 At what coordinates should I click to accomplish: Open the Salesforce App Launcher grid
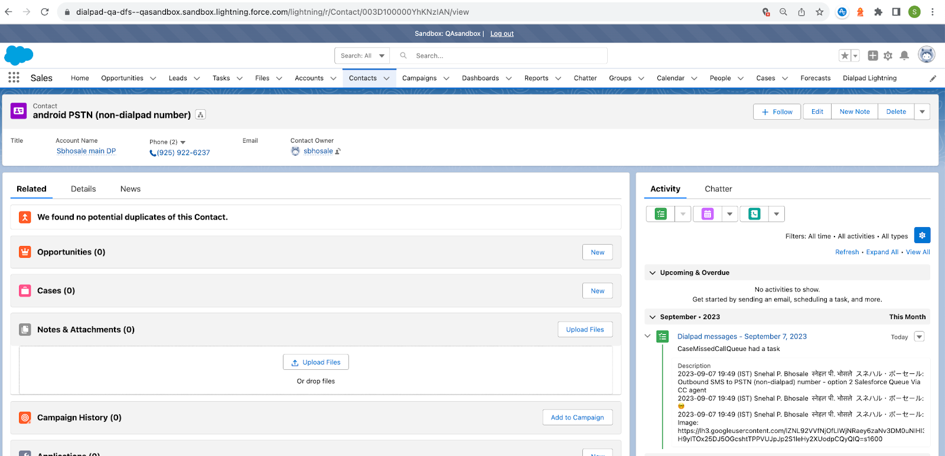point(14,78)
